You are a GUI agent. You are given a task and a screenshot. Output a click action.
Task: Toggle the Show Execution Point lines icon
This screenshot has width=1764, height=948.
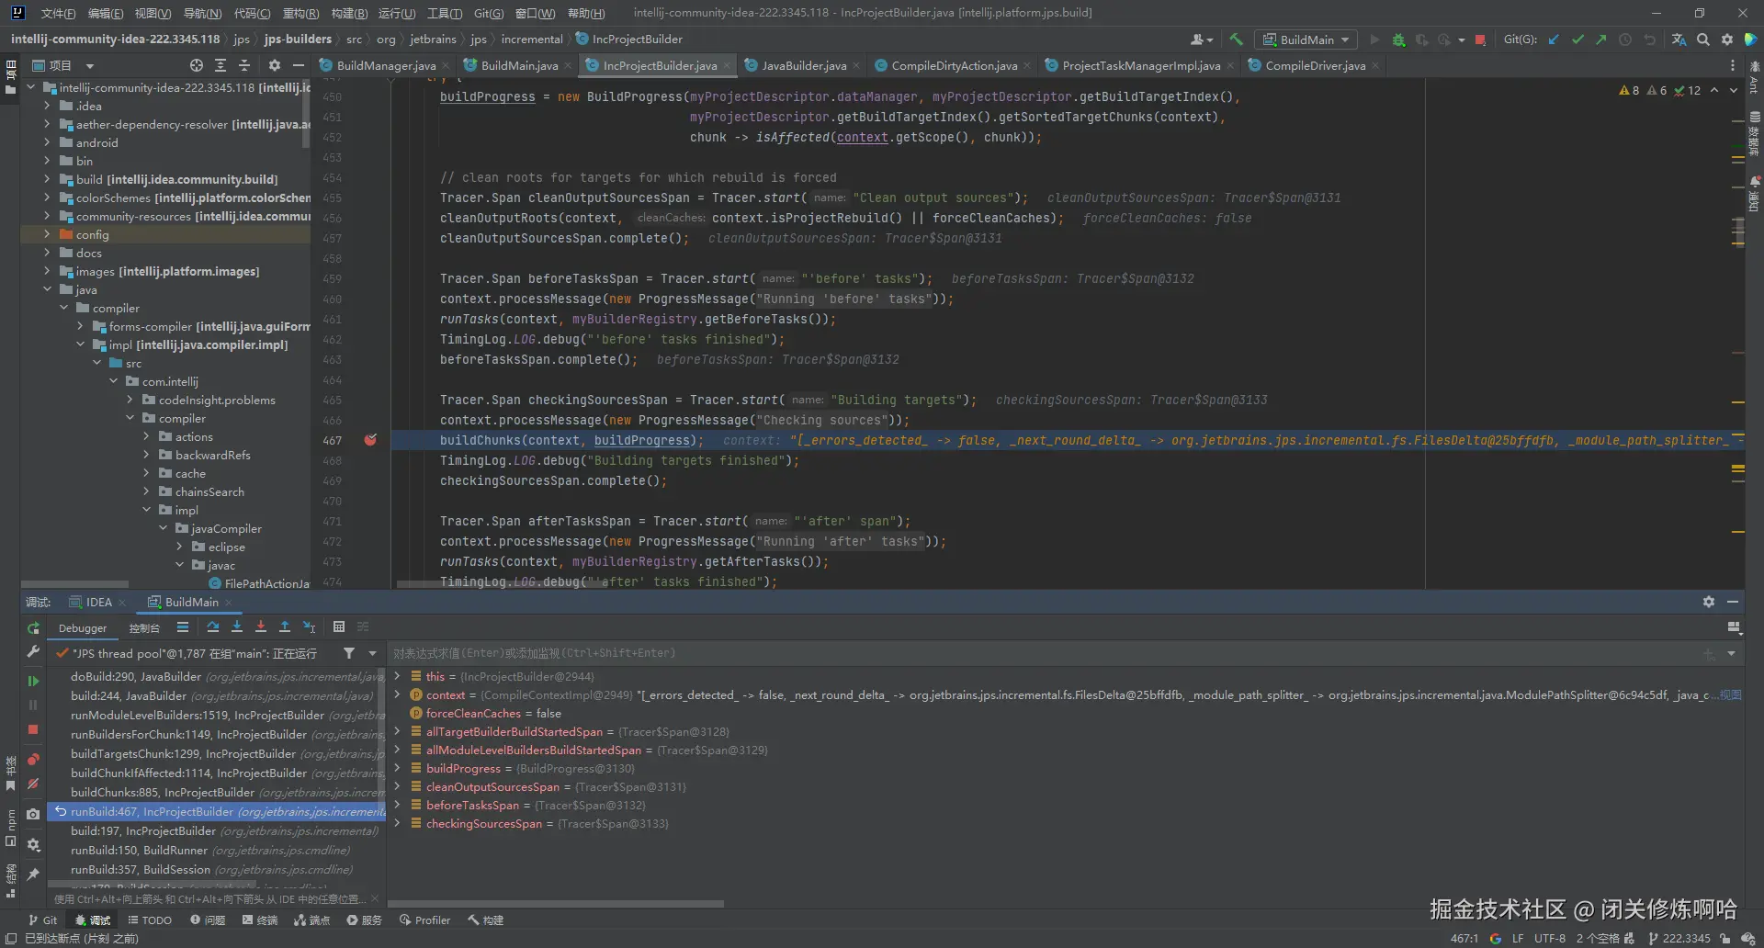point(183,626)
